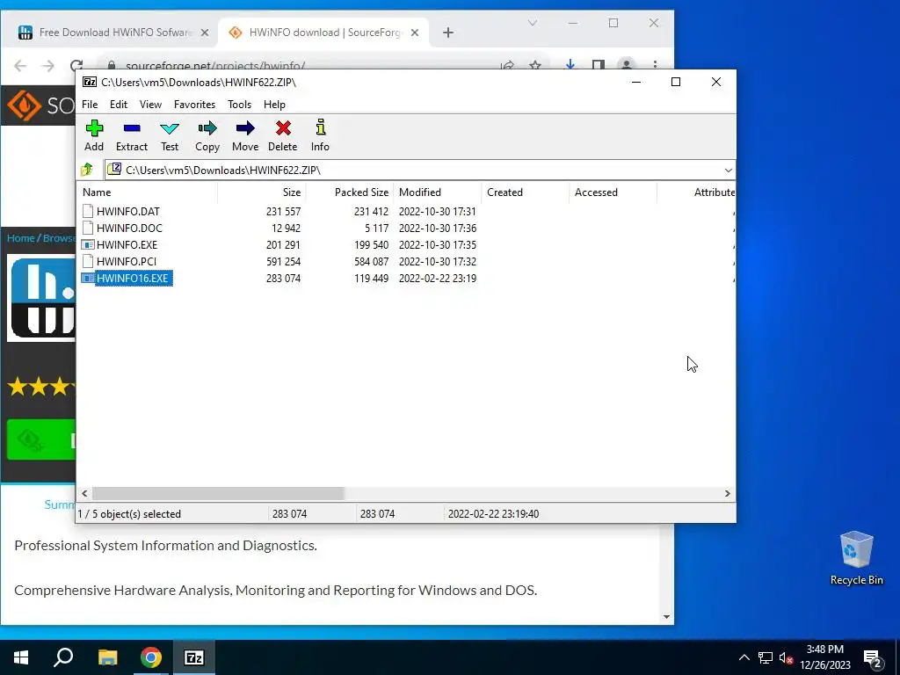This screenshot has width=900, height=675.
Task: Open the Chrome three-dot menu
Action: [655, 65]
